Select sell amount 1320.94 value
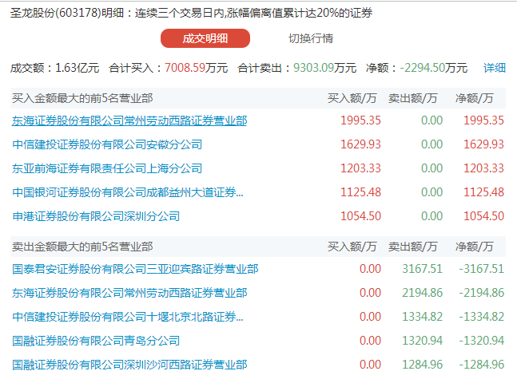The width and height of the screenshot is (517, 375). [422, 341]
